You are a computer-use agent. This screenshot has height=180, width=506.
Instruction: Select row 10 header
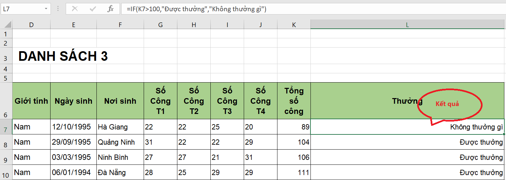coord(6,172)
